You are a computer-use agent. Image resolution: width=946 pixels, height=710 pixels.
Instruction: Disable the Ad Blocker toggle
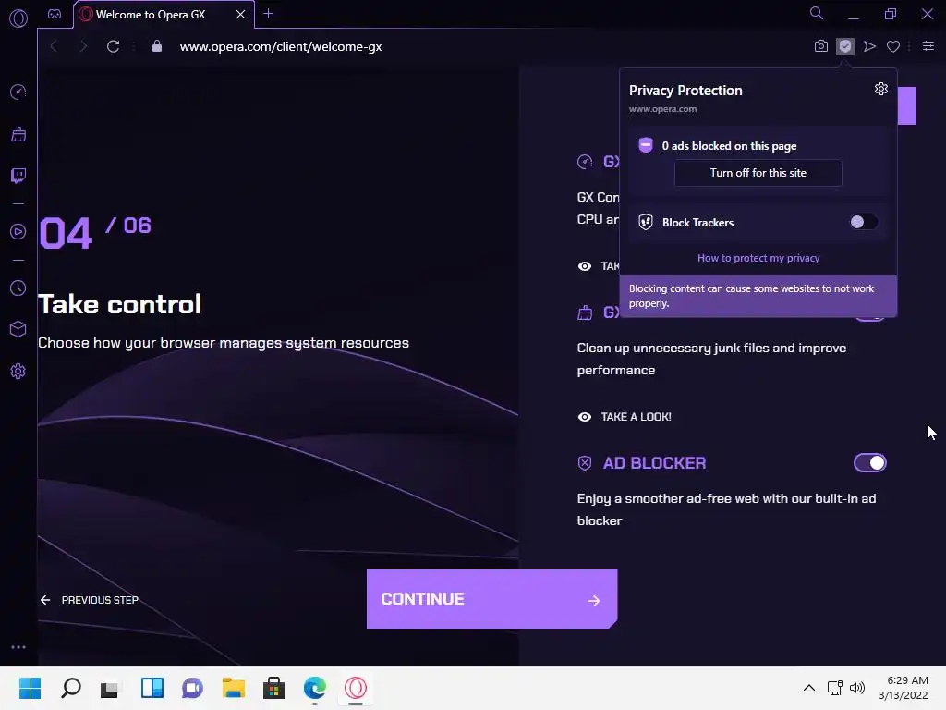pos(870,463)
